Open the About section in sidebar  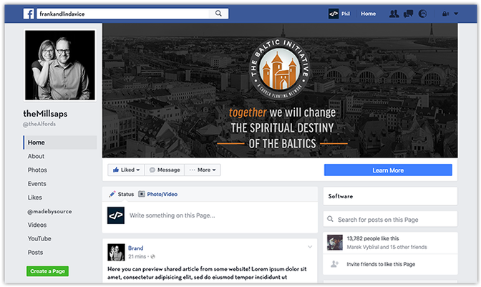[36, 156]
